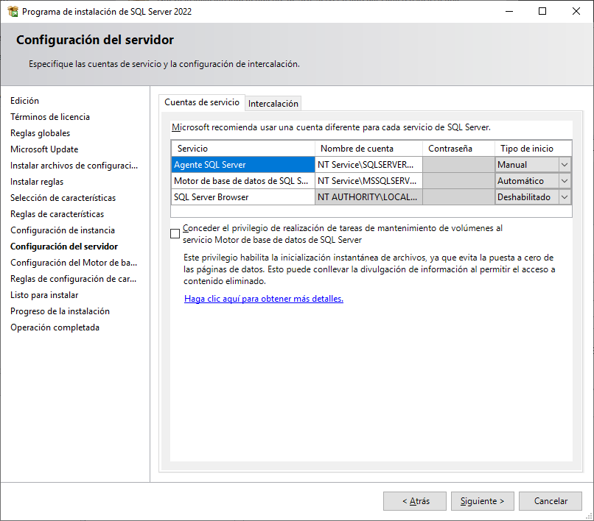
Task: Cancel the SQL Server installation
Action: (550, 500)
